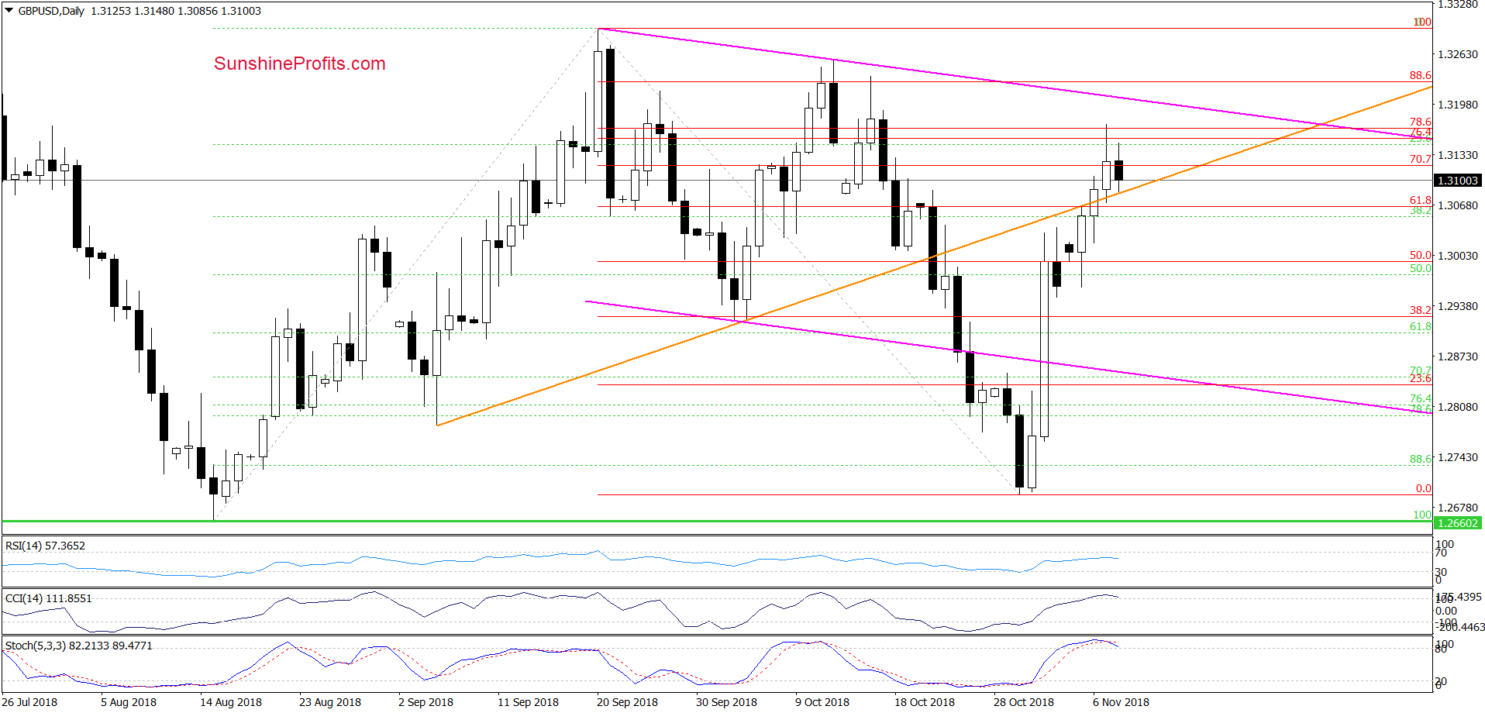Click the 11 Sep 2018 date label
The width and height of the screenshot is (1485, 713).
(528, 702)
